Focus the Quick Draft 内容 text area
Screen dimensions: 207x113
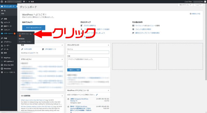[x=88, y=62]
